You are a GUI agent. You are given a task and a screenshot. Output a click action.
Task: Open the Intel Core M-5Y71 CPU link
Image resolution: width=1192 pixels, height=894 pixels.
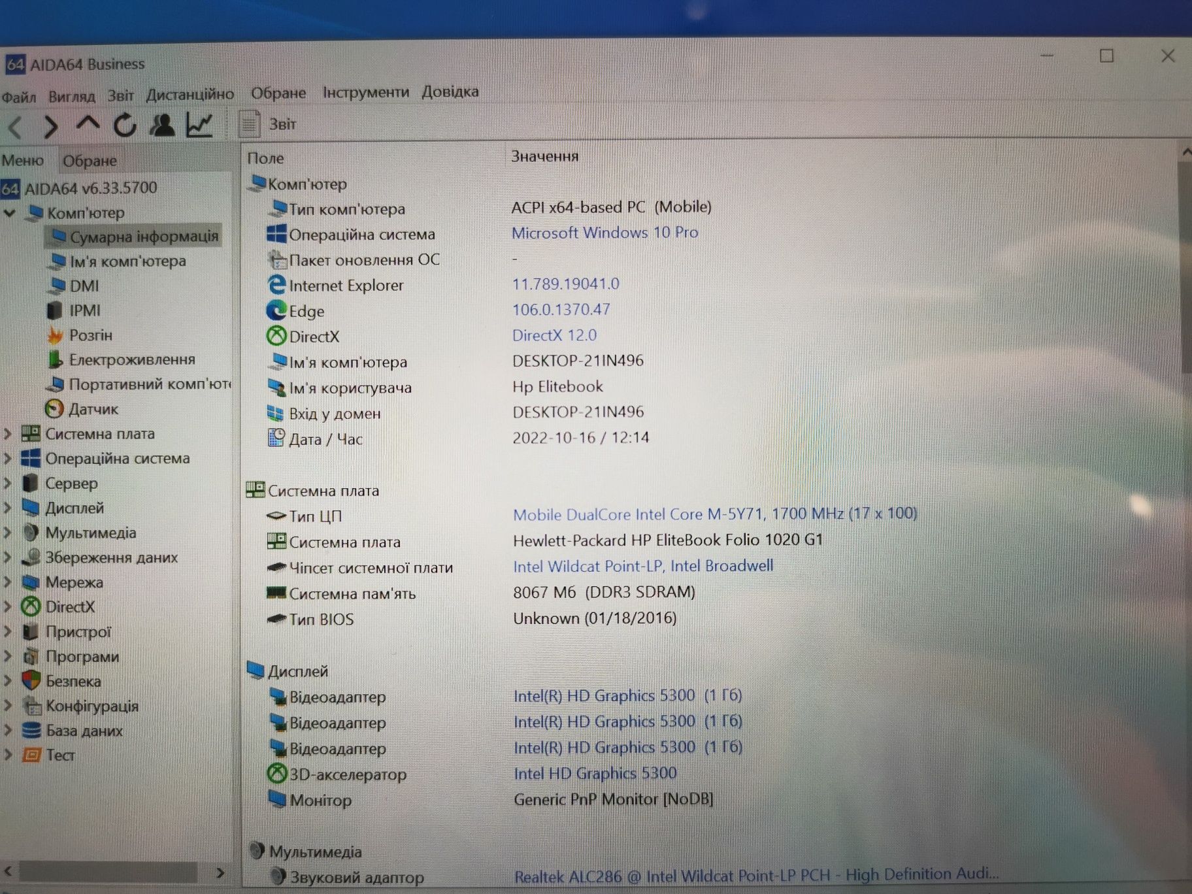point(715,514)
